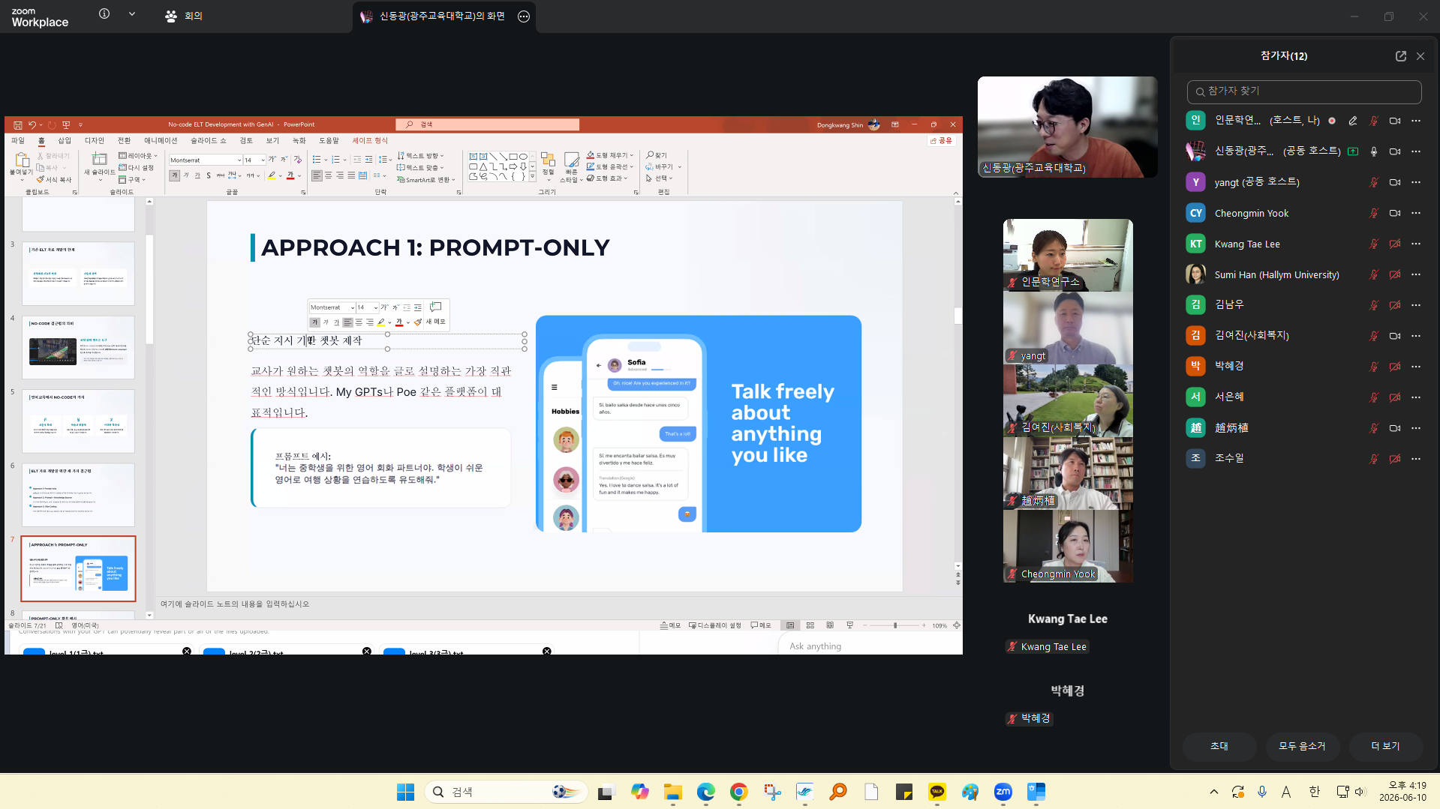This screenshot has width=1440, height=809.
Task: Click the text highlight color swatch in ribbon
Action: point(272,175)
